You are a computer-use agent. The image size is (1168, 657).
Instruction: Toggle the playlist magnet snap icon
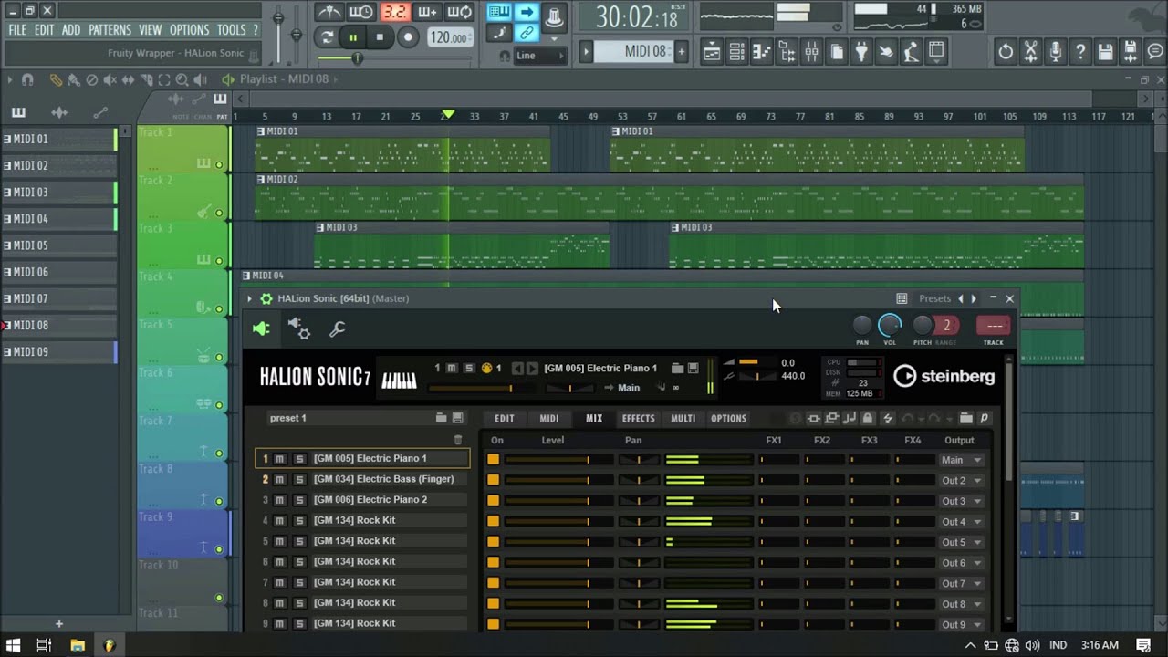[27, 80]
